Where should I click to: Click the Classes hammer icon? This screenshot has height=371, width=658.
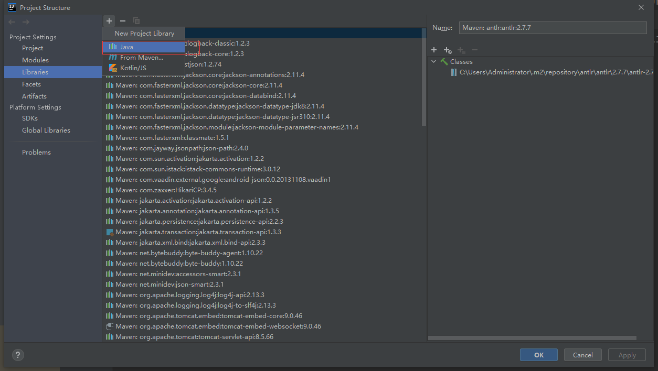click(445, 61)
